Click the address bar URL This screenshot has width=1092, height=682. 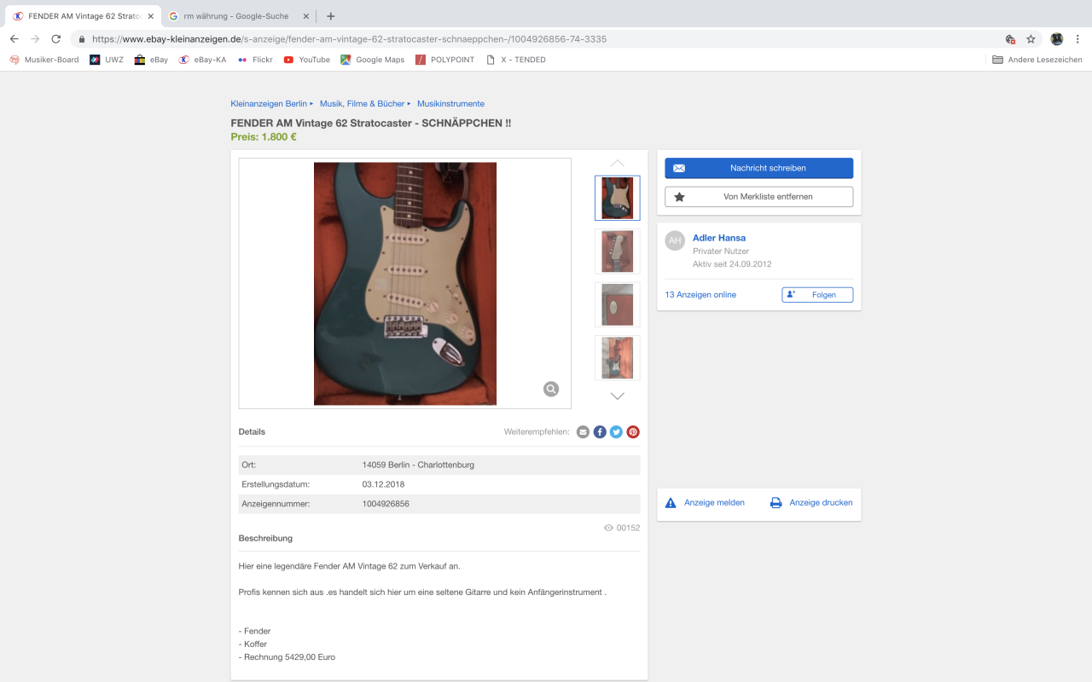[350, 39]
